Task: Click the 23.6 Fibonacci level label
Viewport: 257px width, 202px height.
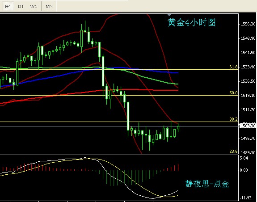Action: pyautogui.click(x=233, y=151)
